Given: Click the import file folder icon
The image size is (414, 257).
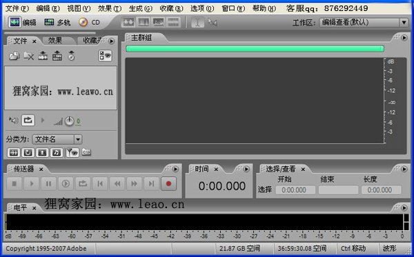Looking at the screenshot, I should 14,56.
